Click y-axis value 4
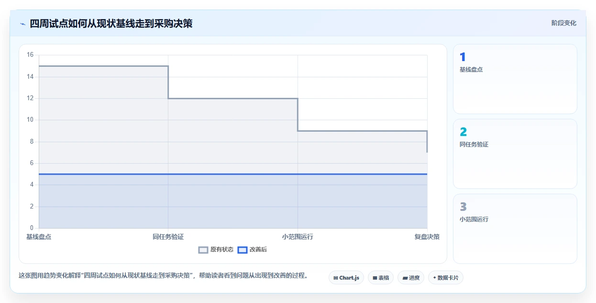 click(x=32, y=185)
